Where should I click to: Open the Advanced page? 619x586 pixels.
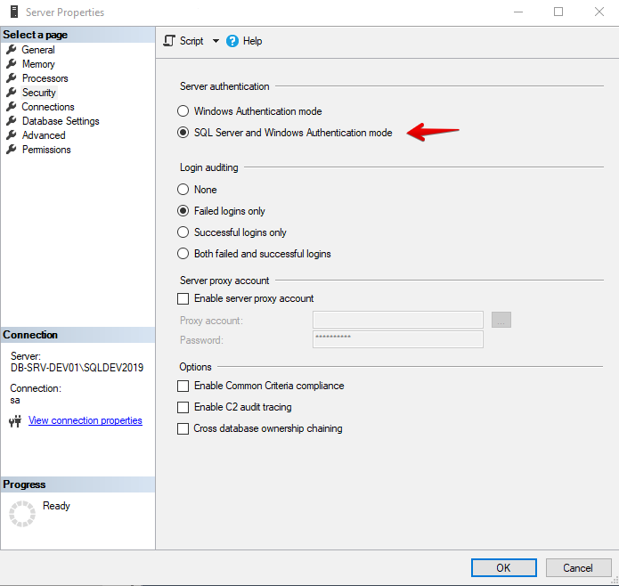[x=44, y=135]
